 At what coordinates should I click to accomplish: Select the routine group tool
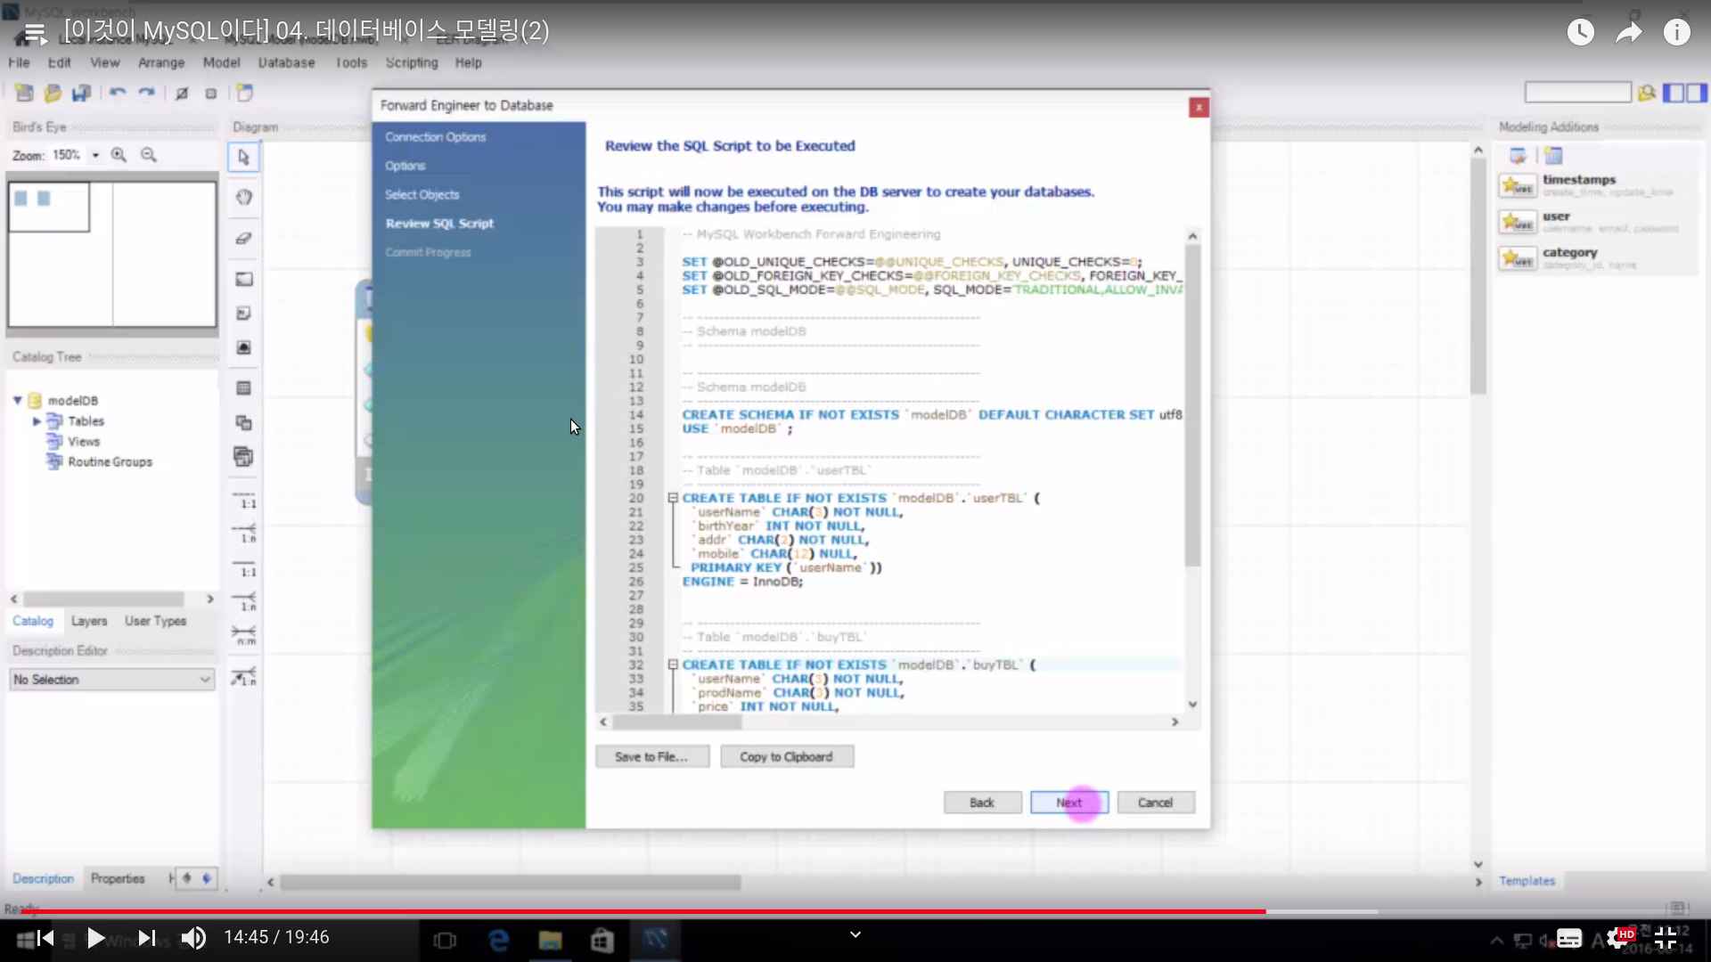coord(243,457)
